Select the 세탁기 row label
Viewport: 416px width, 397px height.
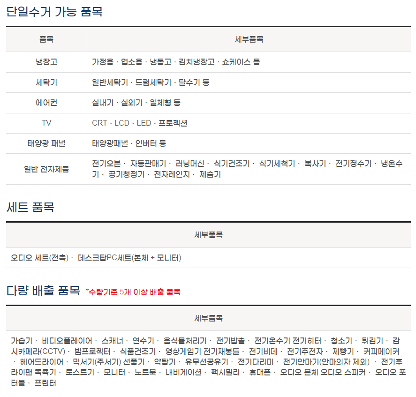point(46,82)
